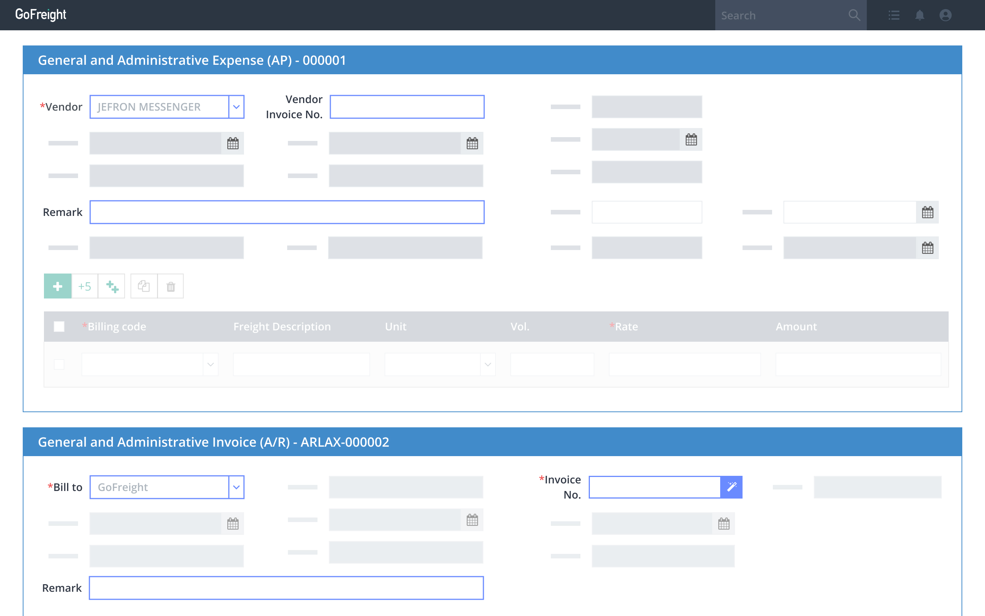Click the +5 add rows button
This screenshot has height=616, width=985.
coord(85,286)
